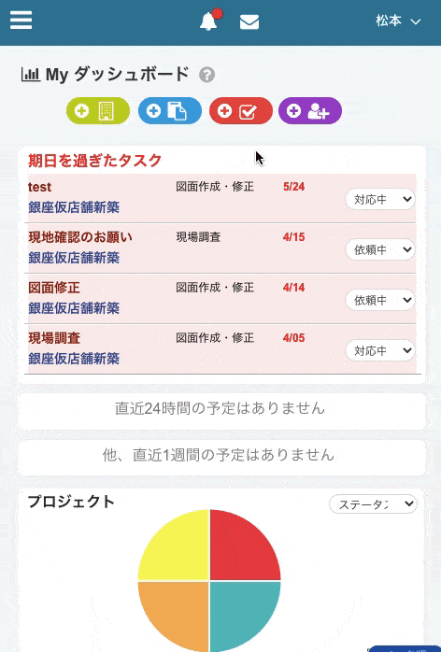Open the project chart ステータス dropdown
Viewport: 441px width, 652px height.
(373, 504)
